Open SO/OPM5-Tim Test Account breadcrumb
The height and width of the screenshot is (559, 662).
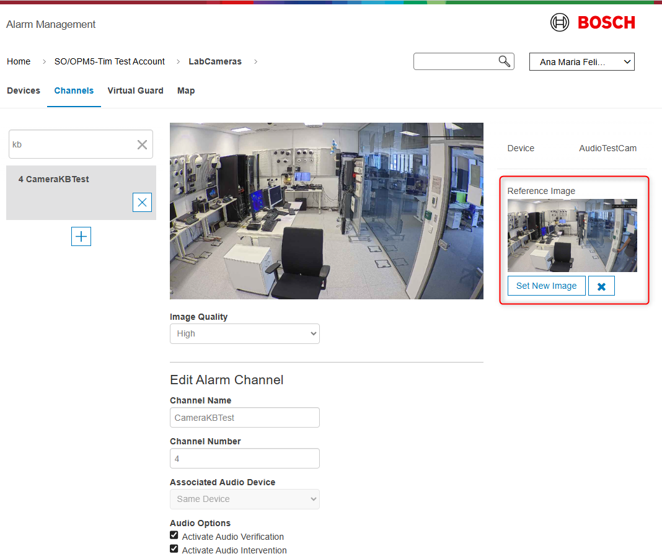110,61
